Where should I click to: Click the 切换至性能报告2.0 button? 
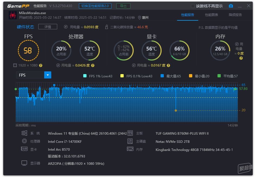click(95, 6)
